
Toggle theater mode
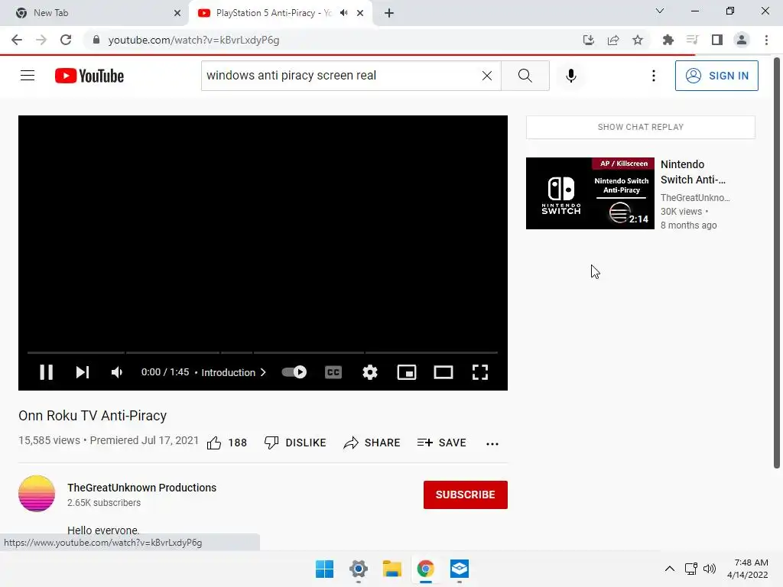click(443, 372)
